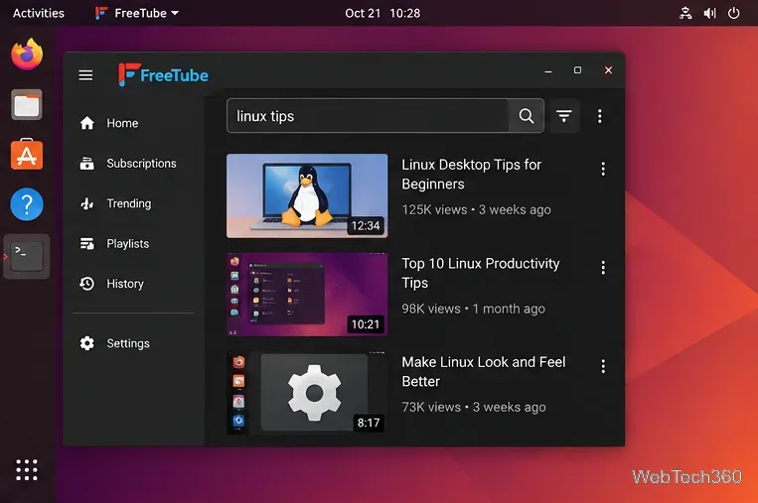Open the clock showing Oct 21 10:28
The width and height of the screenshot is (758, 503).
pos(382,13)
